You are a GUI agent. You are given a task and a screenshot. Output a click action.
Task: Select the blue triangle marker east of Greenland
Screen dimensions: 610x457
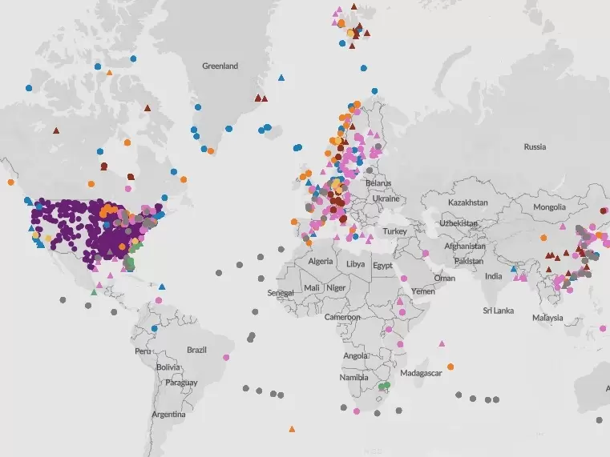pyautogui.click(x=281, y=78)
